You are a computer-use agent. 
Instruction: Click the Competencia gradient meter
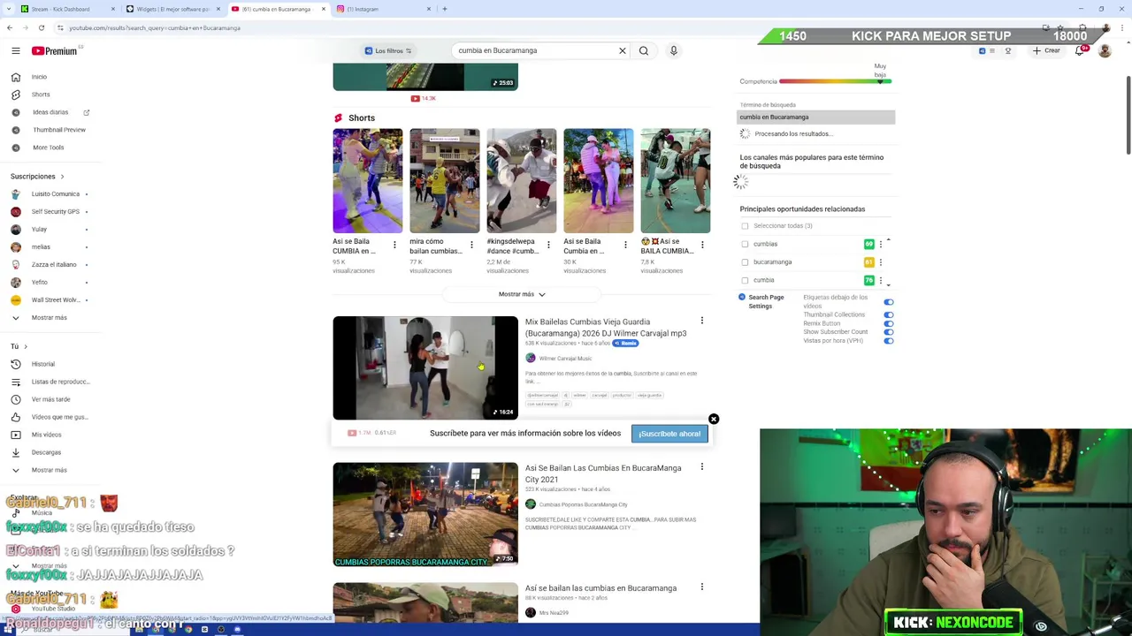835,81
